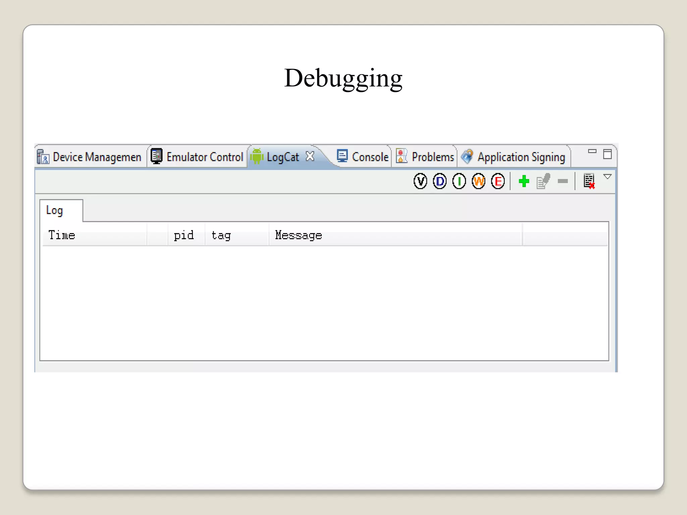Switch to the Console tab
The height and width of the screenshot is (515, 687).
point(363,157)
